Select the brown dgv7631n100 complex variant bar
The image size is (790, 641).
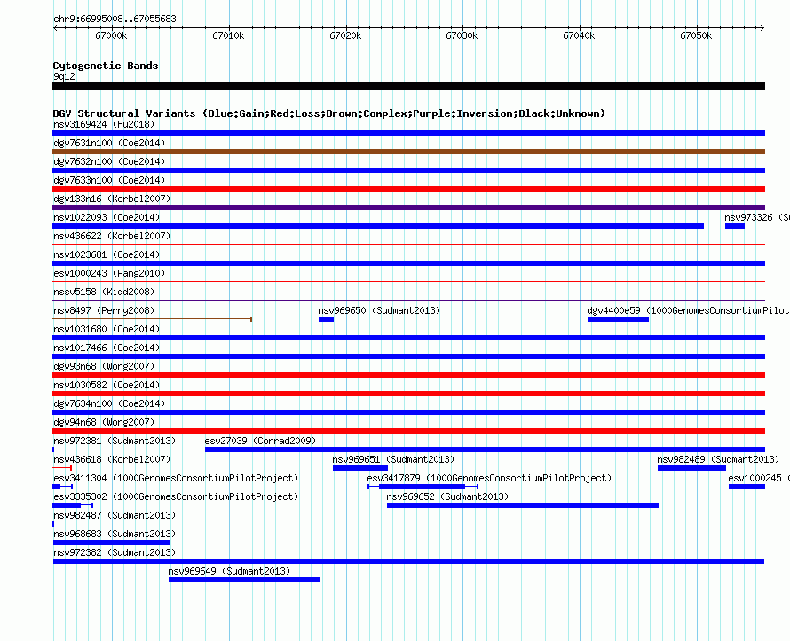[408, 152]
